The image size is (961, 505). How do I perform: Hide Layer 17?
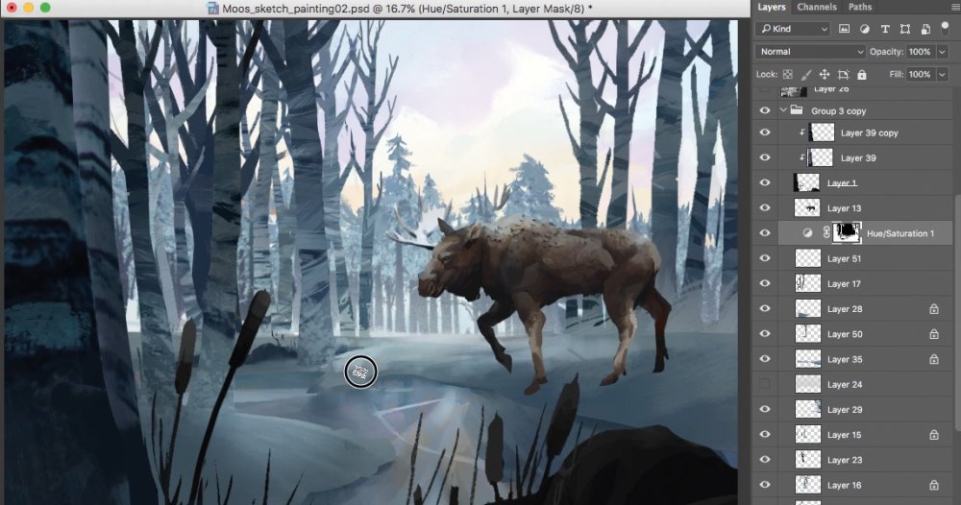(x=765, y=283)
